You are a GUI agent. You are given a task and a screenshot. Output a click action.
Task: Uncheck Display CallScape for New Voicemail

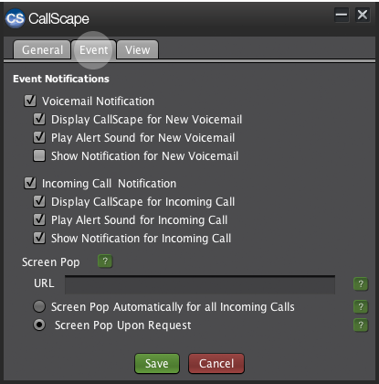[x=39, y=119]
